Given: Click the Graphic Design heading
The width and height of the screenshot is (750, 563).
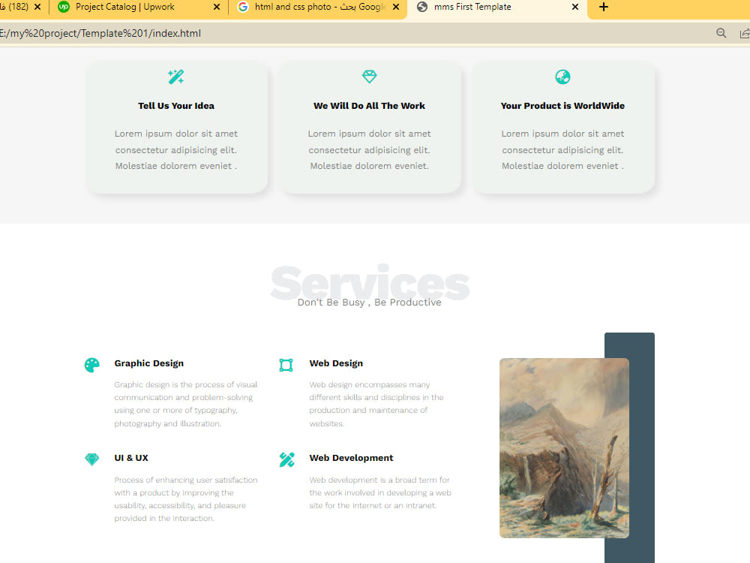Looking at the screenshot, I should pyautogui.click(x=148, y=363).
